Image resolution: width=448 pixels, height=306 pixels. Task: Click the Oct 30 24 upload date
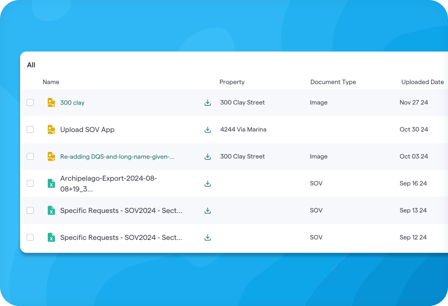[x=414, y=130]
